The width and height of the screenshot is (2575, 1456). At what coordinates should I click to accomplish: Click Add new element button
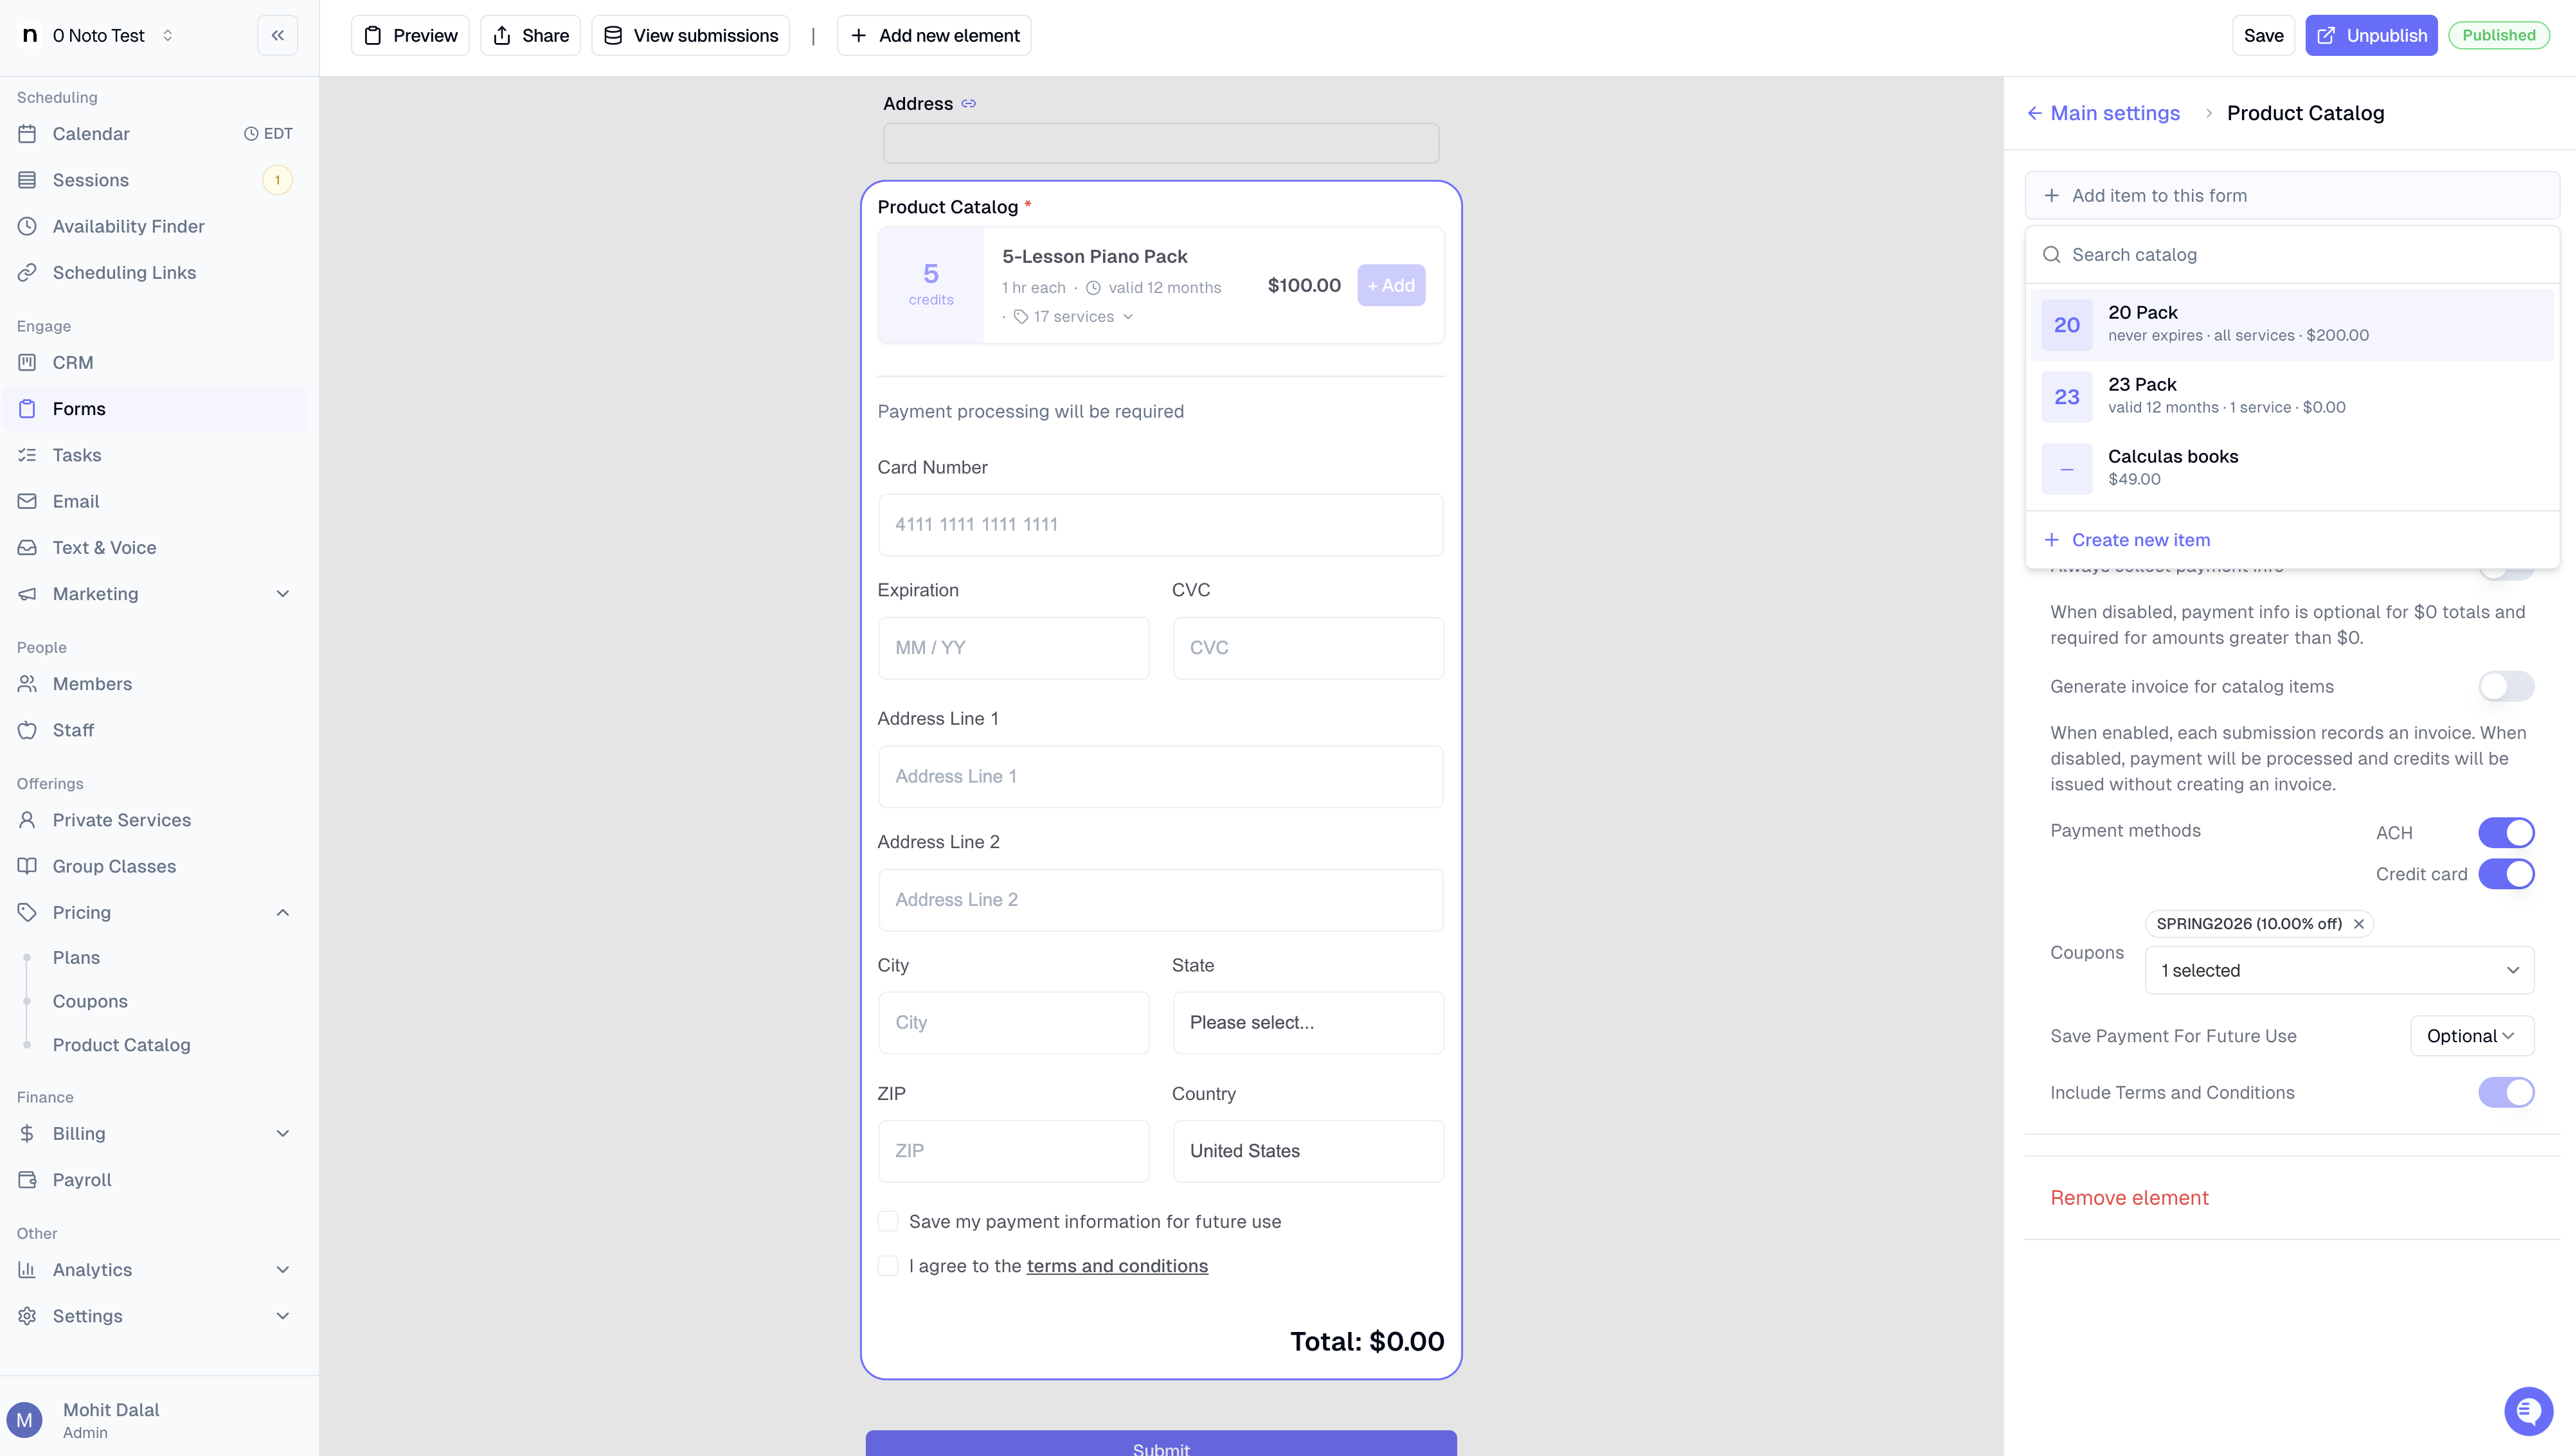(933, 35)
